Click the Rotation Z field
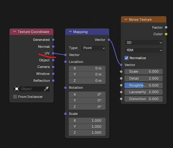The image size is (173, 148). (x=87, y=107)
